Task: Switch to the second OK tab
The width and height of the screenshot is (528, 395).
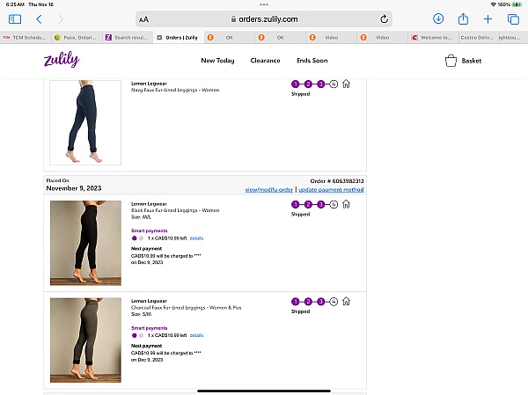Action: [281, 37]
